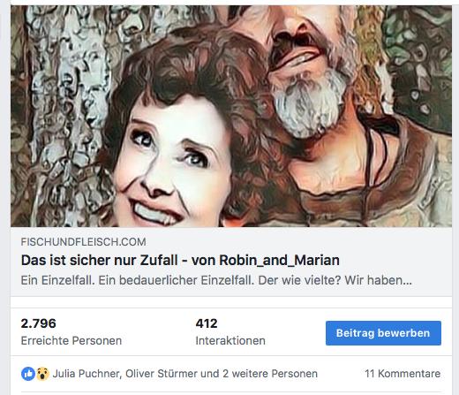Click the 2.796 reached count
Image resolution: width=459 pixels, height=395 pixels.
pos(38,323)
